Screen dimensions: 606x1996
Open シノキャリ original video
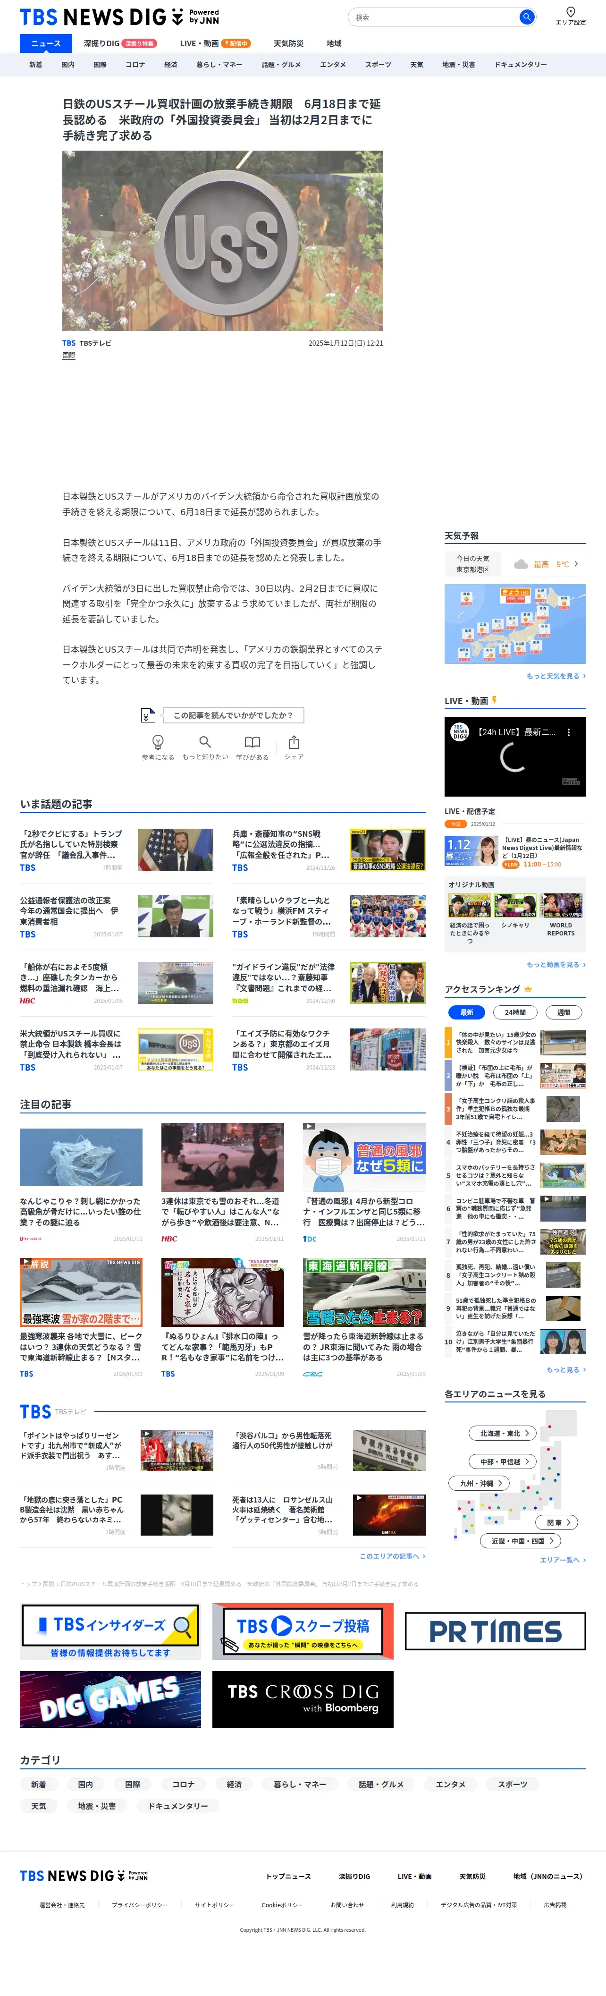coord(514,910)
